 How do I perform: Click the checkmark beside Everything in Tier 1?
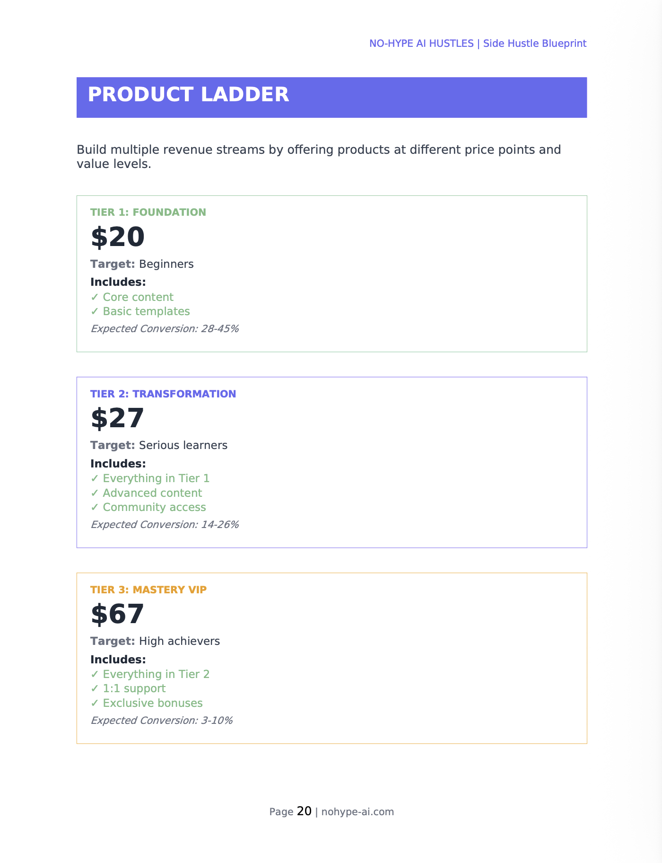95,478
